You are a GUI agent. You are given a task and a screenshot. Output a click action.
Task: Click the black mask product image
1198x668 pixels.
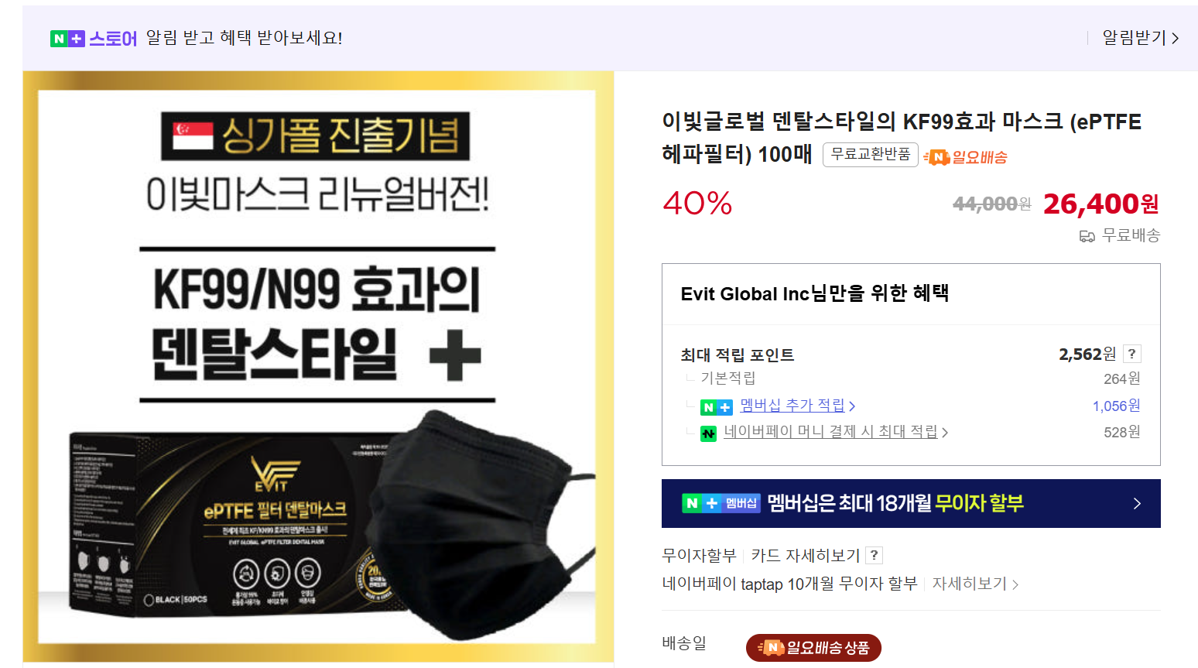pyautogui.click(x=317, y=368)
